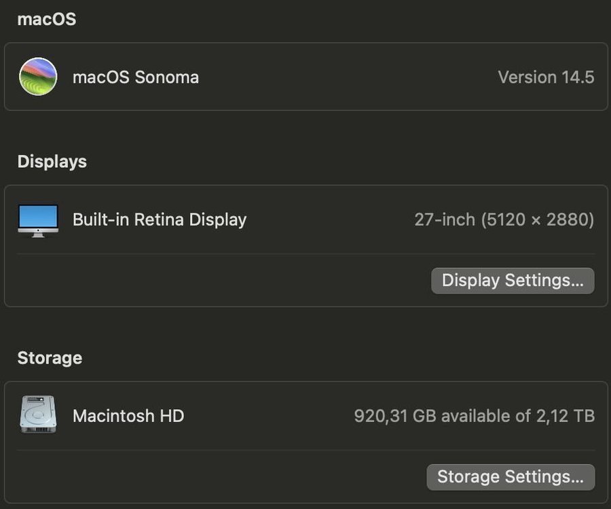
Task: Click the divider line in Displays panel
Action: click(x=305, y=254)
